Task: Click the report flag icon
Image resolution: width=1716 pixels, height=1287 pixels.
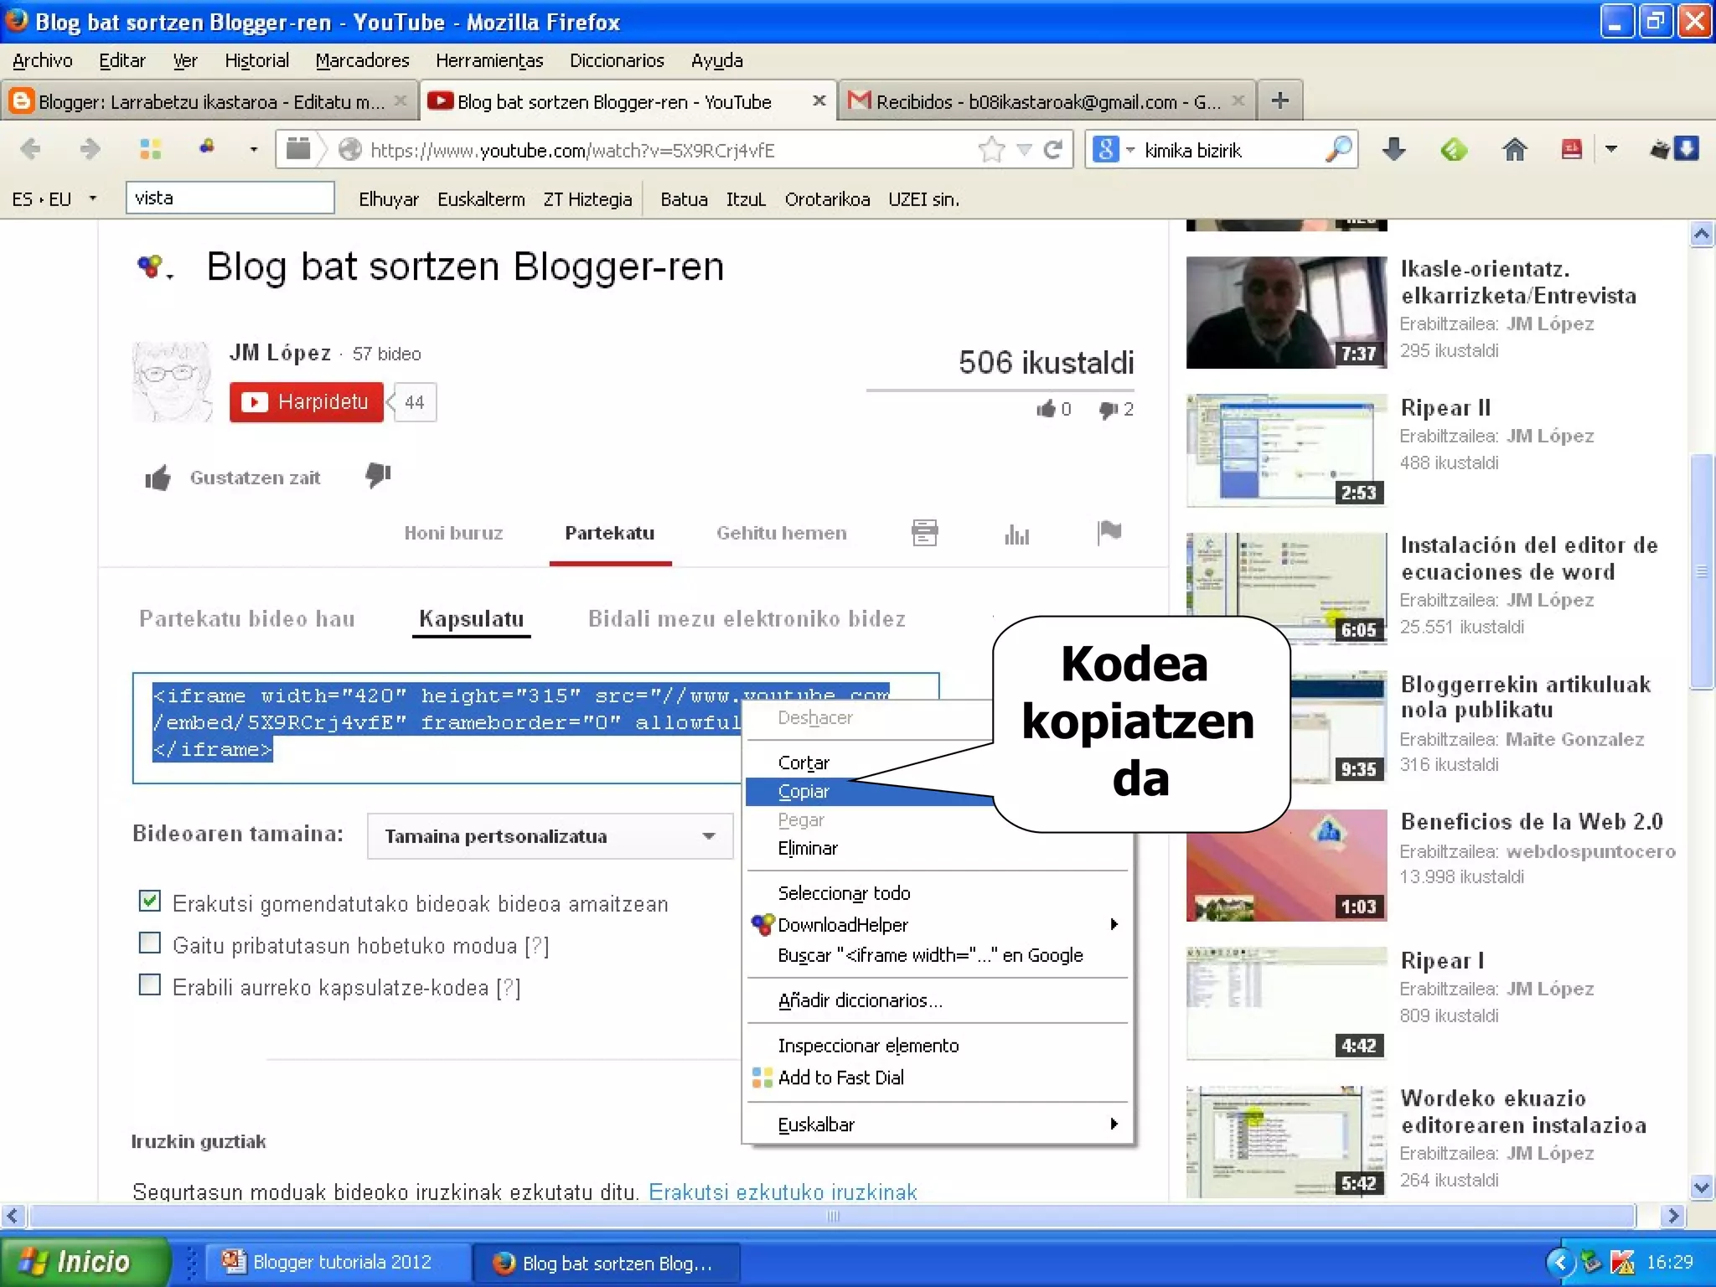Action: click(x=1109, y=532)
